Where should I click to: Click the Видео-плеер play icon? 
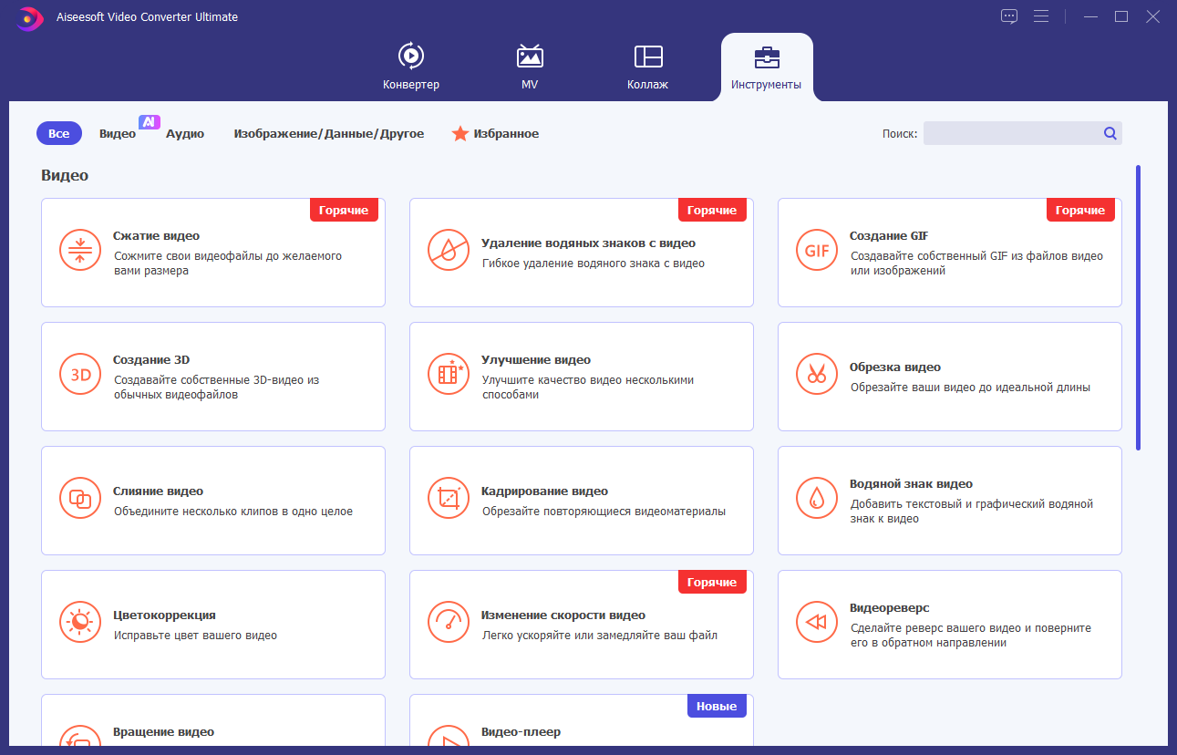click(449, 735)
